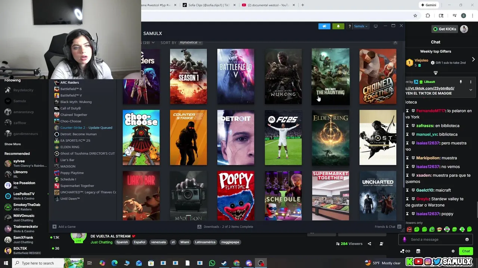Open the emoji picker in chat box
This screenshot has height=268, width=478.
pos(467,239)
